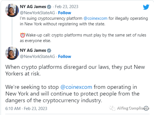
Task: Click the circled info icon at bottom right
Action: pyautogui.click(x=146, y=108)
